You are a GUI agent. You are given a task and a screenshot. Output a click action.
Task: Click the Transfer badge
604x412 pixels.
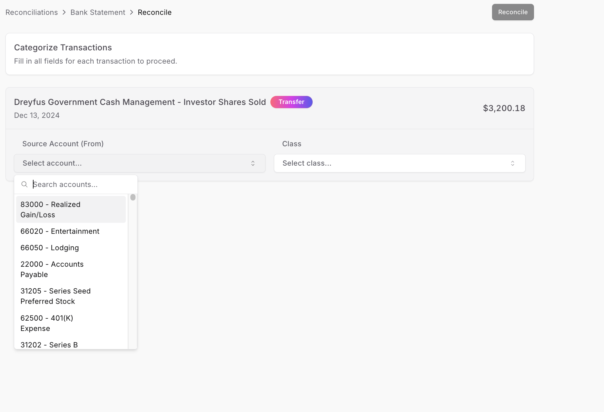[291, 102]
